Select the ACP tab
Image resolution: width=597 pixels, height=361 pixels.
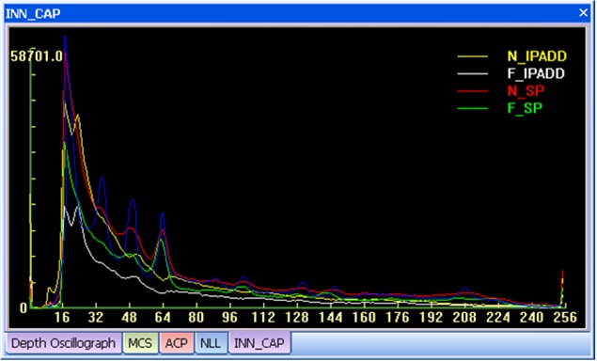(x=177, y=343)
